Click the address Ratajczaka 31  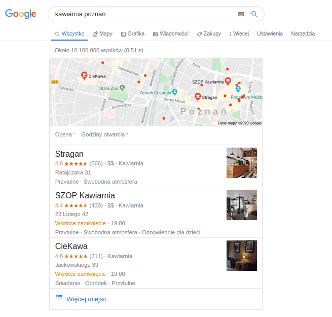coord(73,172)
